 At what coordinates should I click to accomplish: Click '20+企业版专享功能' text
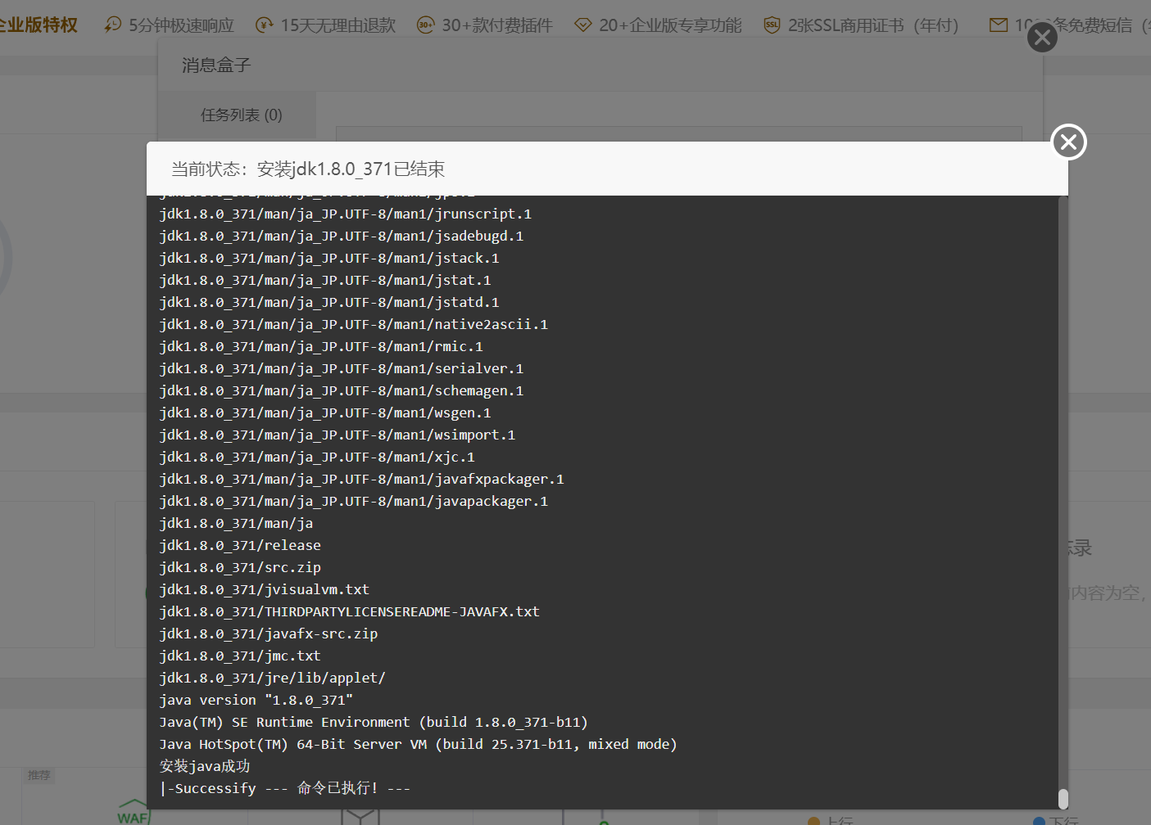click(x=670, y=25)
